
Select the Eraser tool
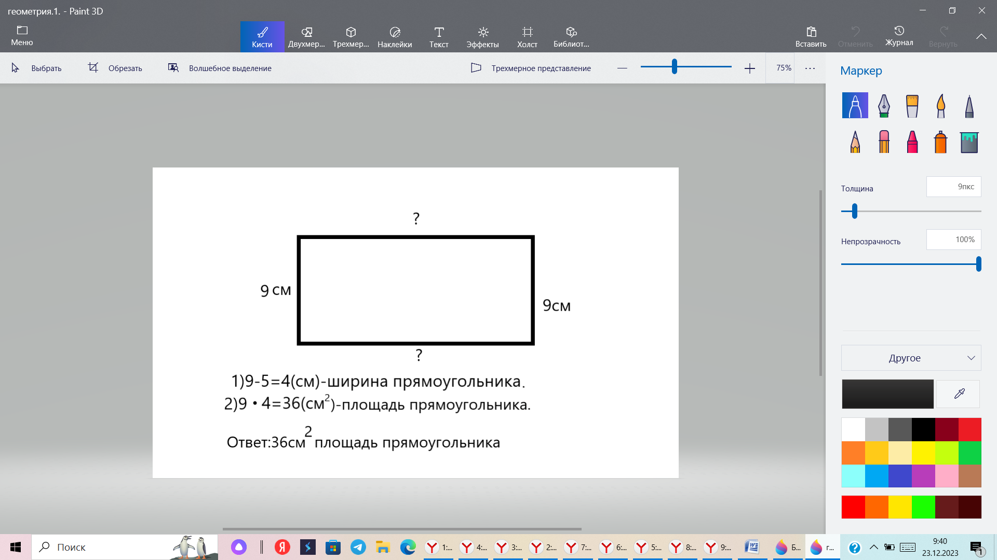(884, 142)
